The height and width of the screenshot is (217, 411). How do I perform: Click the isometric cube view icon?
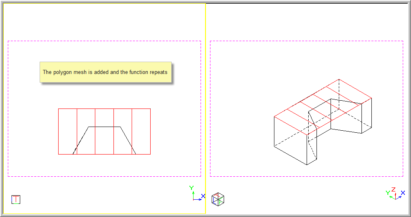217,199
